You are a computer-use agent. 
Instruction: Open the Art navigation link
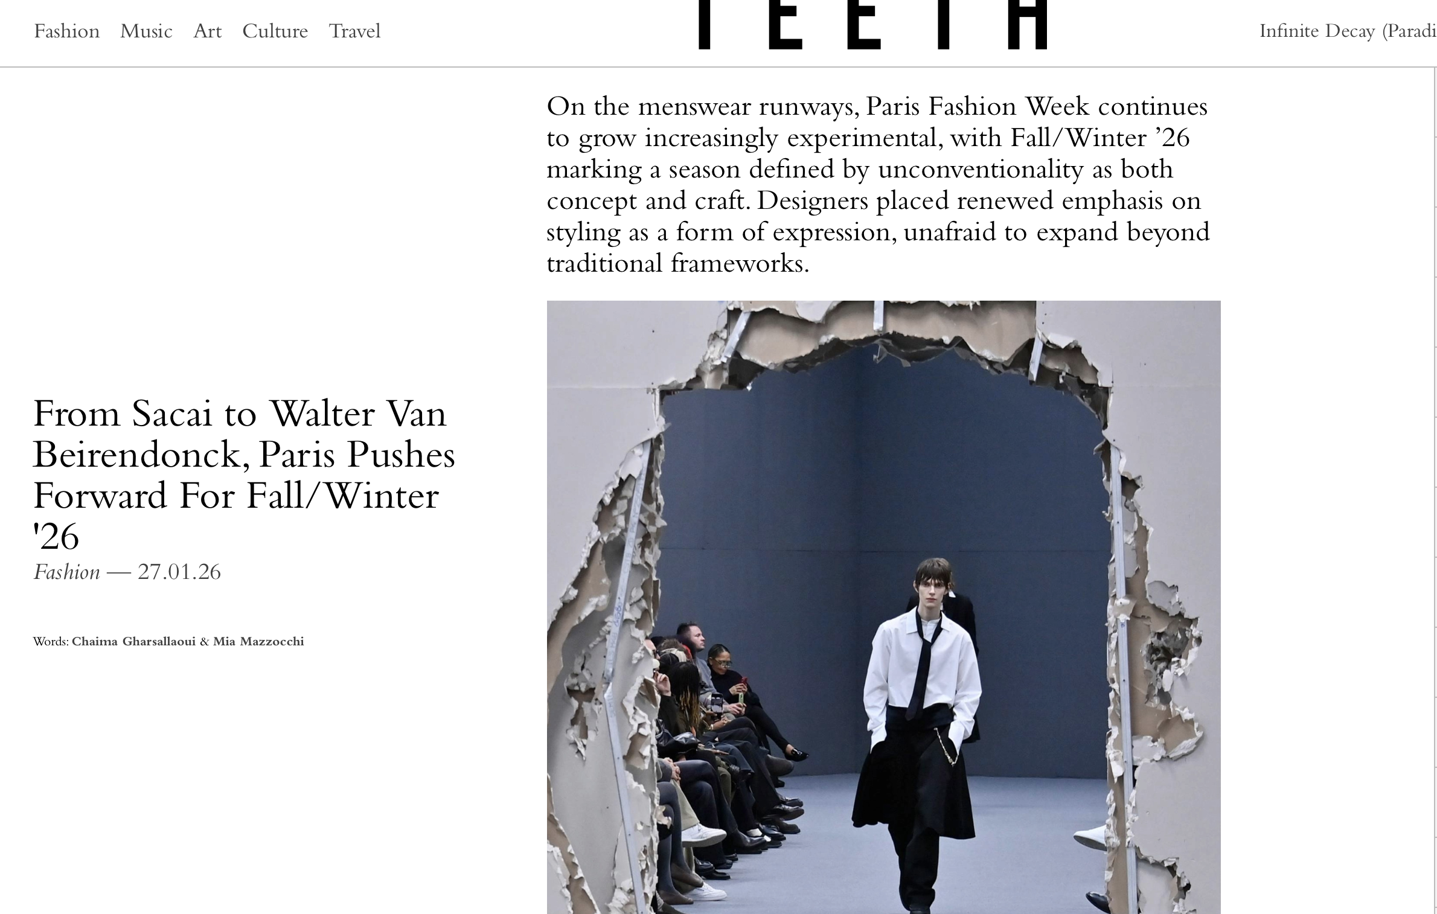point(208,31)
